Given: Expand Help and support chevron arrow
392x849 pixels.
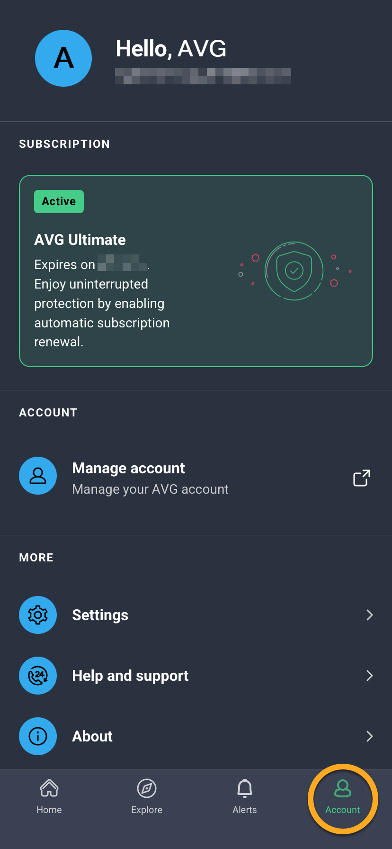Looking at the screenshot, I should (370, 676).
